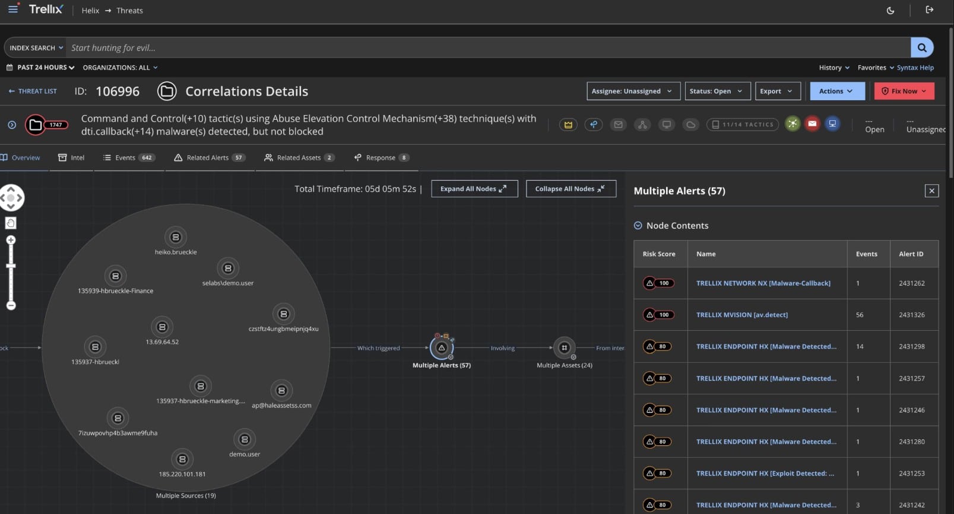Close the Multiple Alerts side panel

[931, 191]
